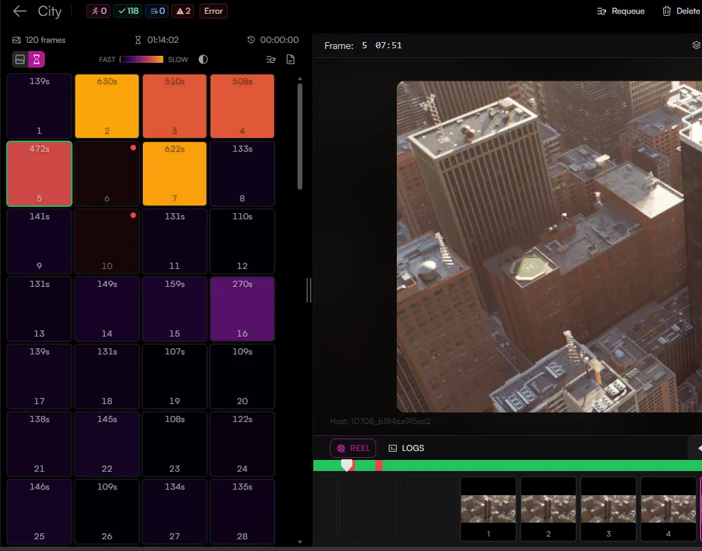This screenshot has height=551, width=702.
Task: Click the rendered city preview image
Action: (x=549, y=246)
